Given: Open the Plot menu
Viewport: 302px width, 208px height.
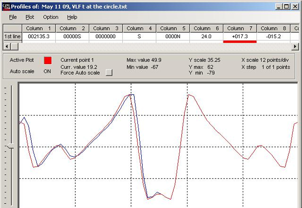Looking at the screenshot, I should click(x=30, y=17).
